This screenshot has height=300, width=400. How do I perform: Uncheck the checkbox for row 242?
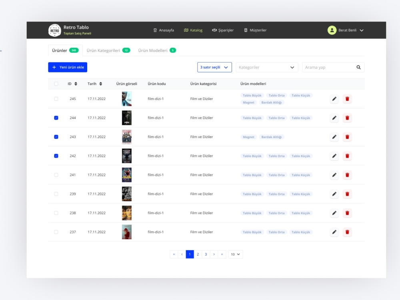pos(56,156)
